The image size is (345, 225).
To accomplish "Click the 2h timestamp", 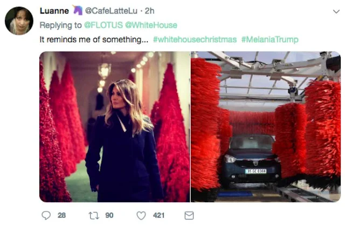I will click(149, 11).
